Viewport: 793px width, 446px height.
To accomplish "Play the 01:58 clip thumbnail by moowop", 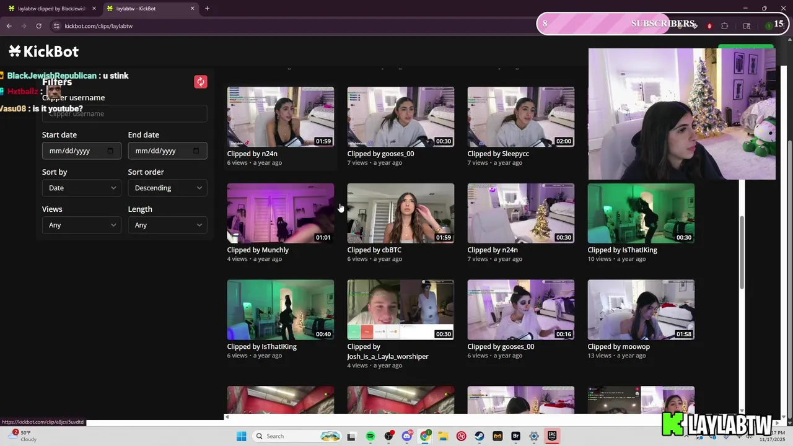I will [641, 310].
